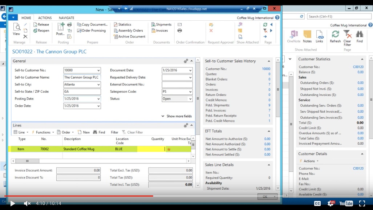
Task: Click the video play button
Action: [x=13, y=203]
